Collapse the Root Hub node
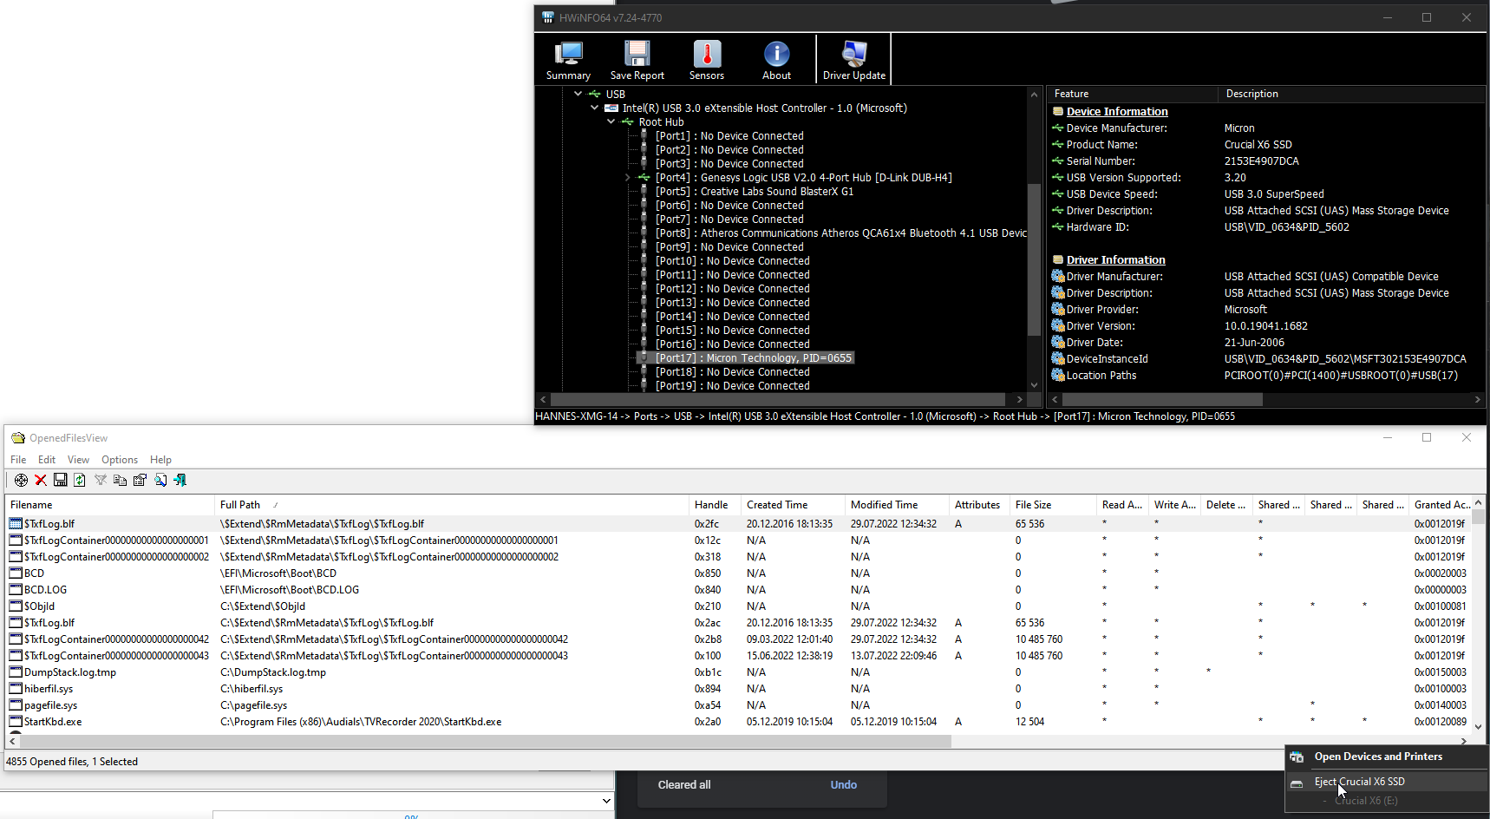The height and width of the screenshot is (819, 1490). pyautogui.click(x=611, y=121)
